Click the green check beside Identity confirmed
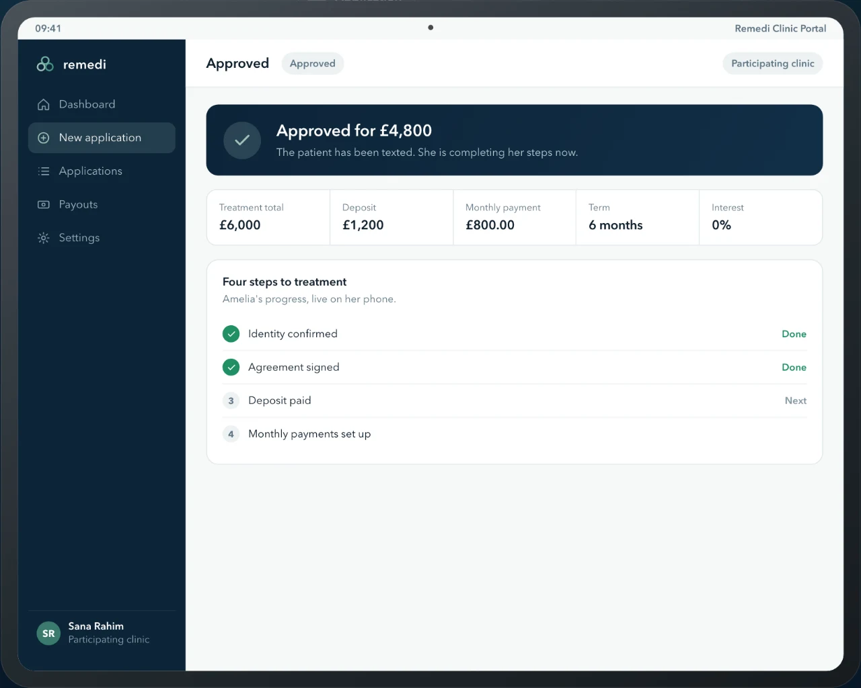The height and width of the screenshot is (688, 861). pos(231,334)
